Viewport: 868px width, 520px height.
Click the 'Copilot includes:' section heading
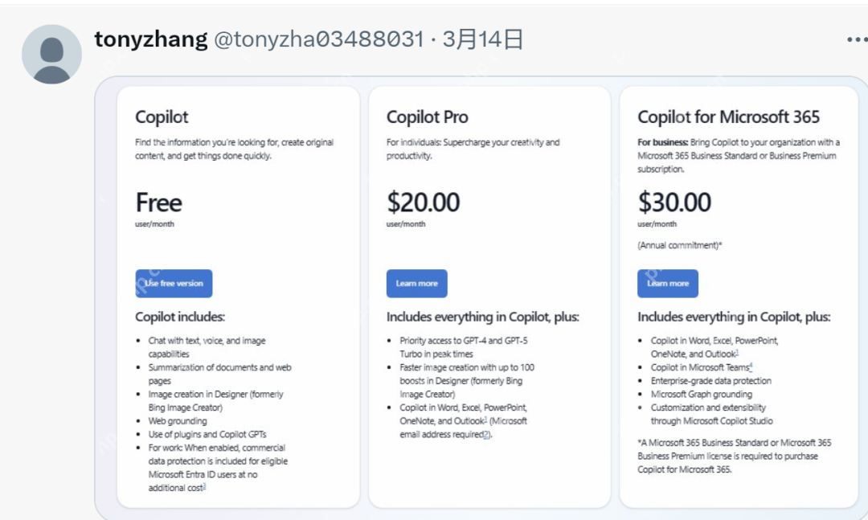pyautogui.click(x=180, y=317)
